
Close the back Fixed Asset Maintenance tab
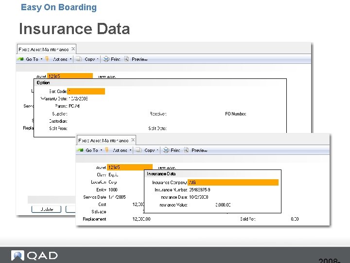point(73,49)
